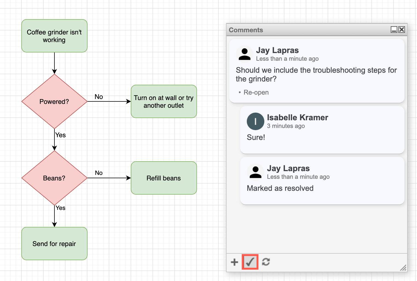Click Isabelle Kramer's avatar icon
This screenshot has width=417, height=281.
pyautogui.click(x=255, y=121)
